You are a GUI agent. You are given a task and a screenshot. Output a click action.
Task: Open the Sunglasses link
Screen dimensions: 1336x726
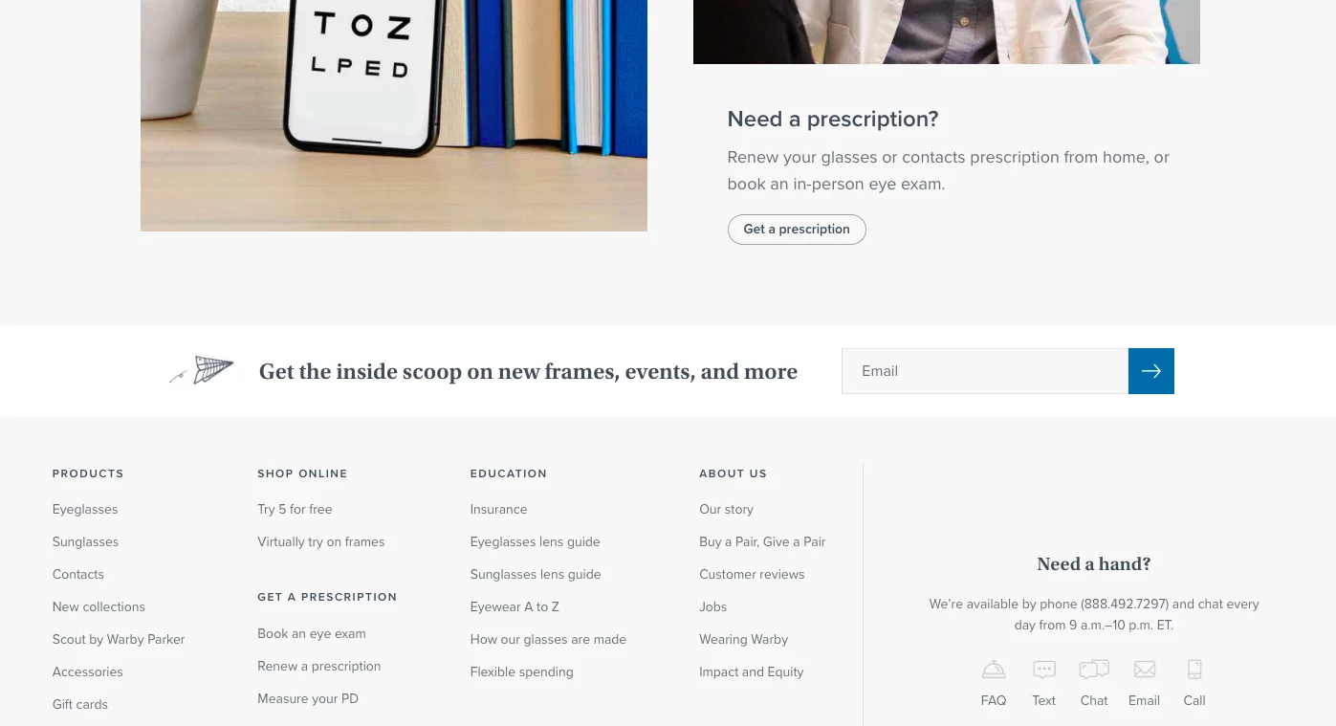[x=85, y=541]
